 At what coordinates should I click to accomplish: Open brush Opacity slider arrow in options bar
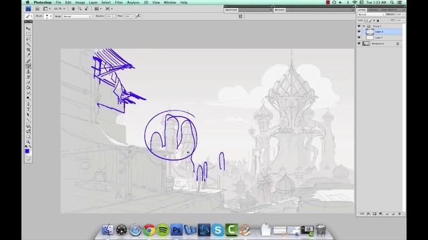pos(114,16)
